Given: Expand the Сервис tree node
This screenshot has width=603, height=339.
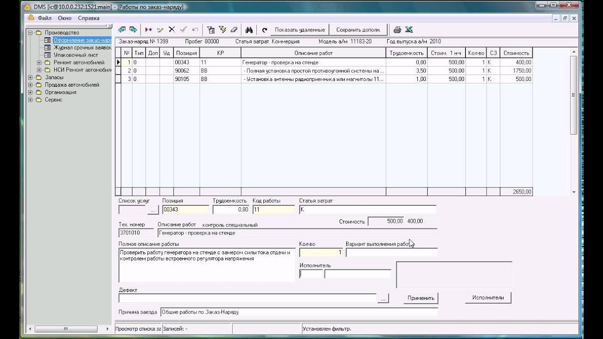Looking at the screenshot, I should pos(31,100).
